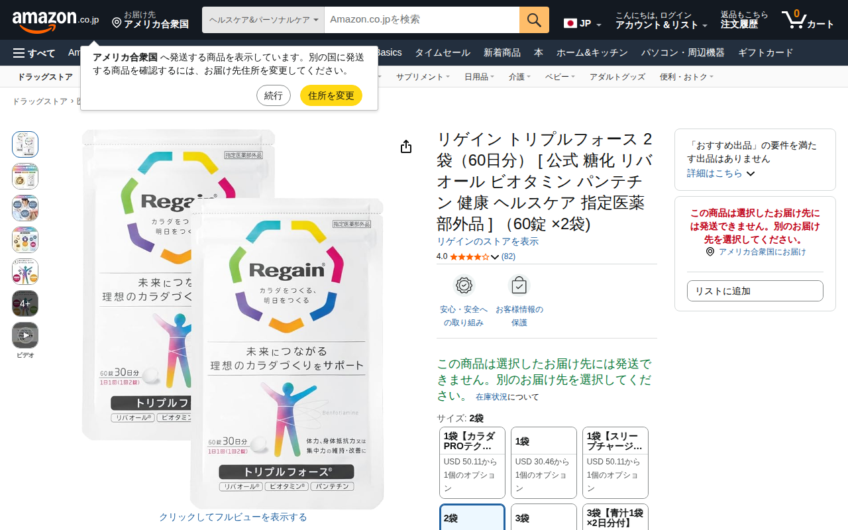Click the orange magnifier search button
The width and height of the screenshot is (848, 530).
pos(534,20)
